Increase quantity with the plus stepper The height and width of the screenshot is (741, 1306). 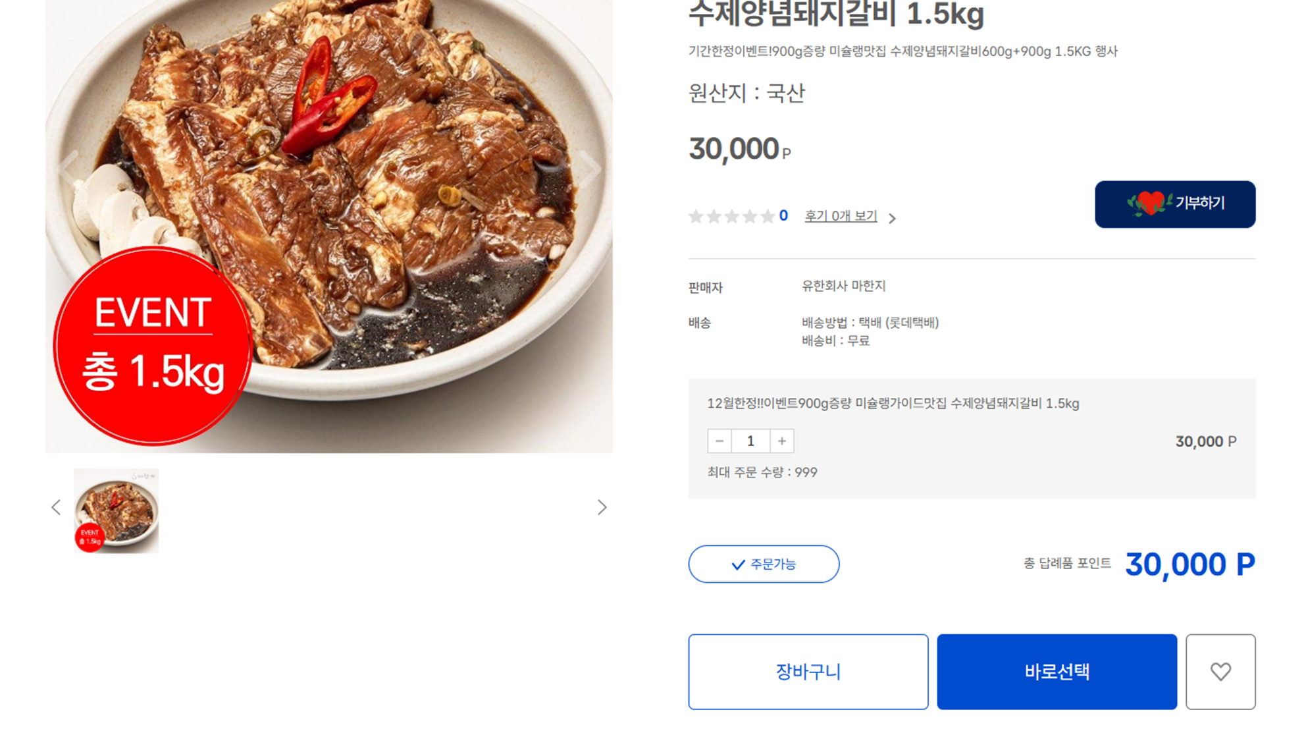coord(781,441)
